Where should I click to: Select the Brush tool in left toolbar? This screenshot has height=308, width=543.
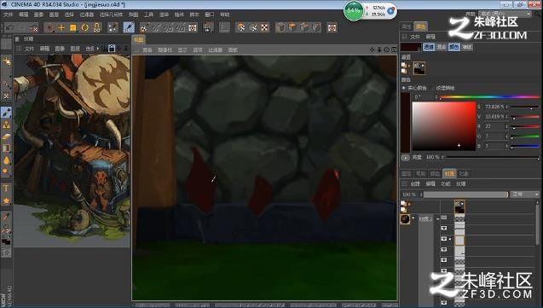(x=6, y=113)
